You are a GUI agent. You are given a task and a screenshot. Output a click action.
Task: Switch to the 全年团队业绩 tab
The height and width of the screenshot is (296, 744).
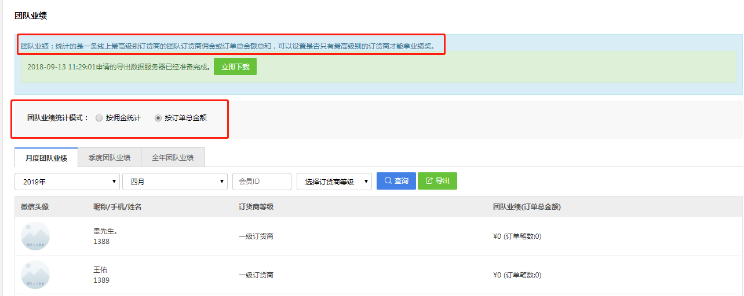pyautogui.click(x=173, y=158)
